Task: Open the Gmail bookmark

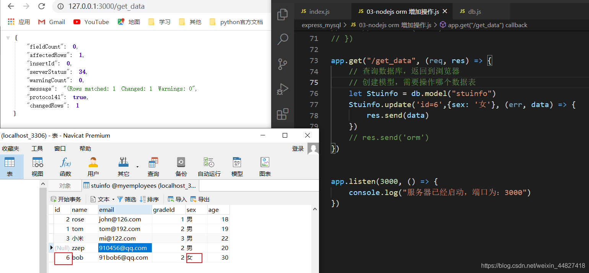Action: [x=52, y=22]
